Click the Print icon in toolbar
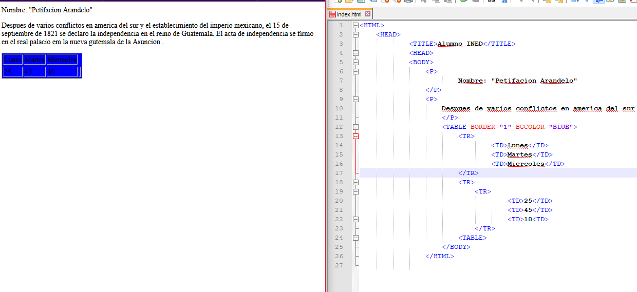This screenshot has width=637, height=292. [x=408, y=2]
